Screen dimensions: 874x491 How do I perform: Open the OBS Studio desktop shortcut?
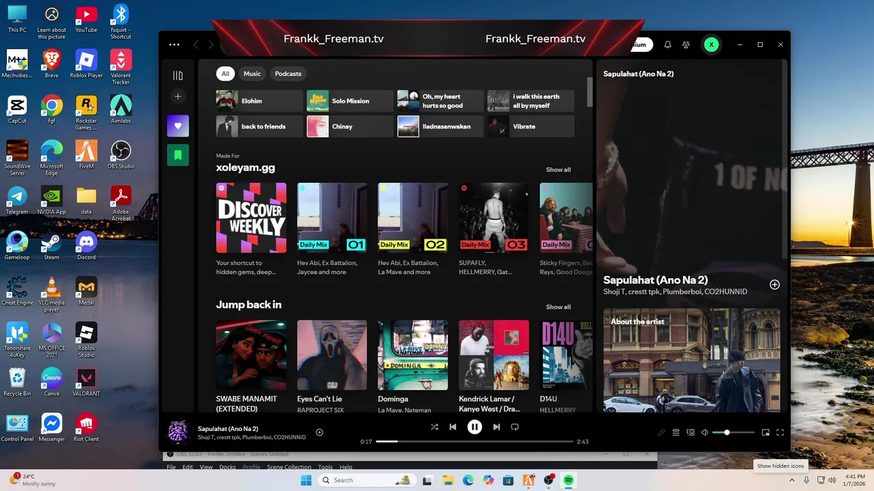pyautogui.click(x=121, y=154)
